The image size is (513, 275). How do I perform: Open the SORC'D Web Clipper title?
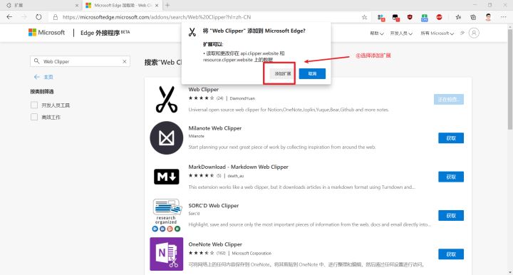coord(214,205)
